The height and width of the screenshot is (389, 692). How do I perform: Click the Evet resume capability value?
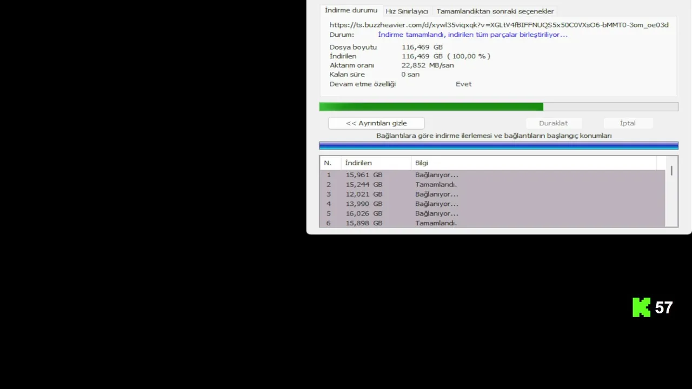click(x=463, y=84)
